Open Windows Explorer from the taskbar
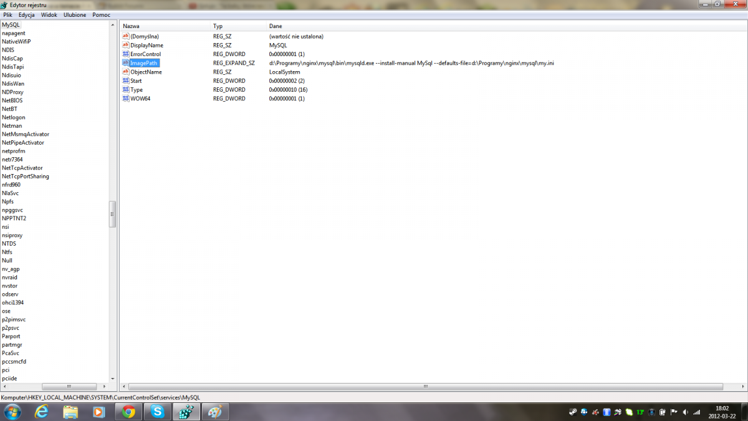This screenshot has width=748, height=421. tap(70, 412)
